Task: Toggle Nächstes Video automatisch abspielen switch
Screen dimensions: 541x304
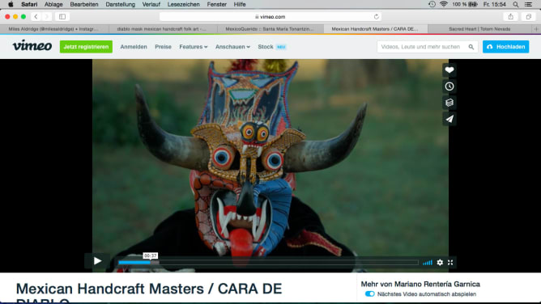Action: point(369,294)
